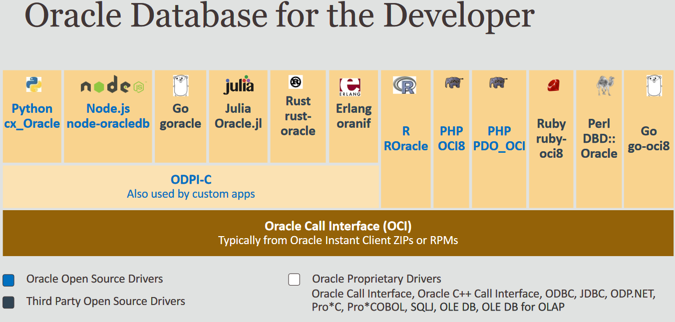Select the PHP PDO_OCI label

pyautogui.click(x=499, y=138)
